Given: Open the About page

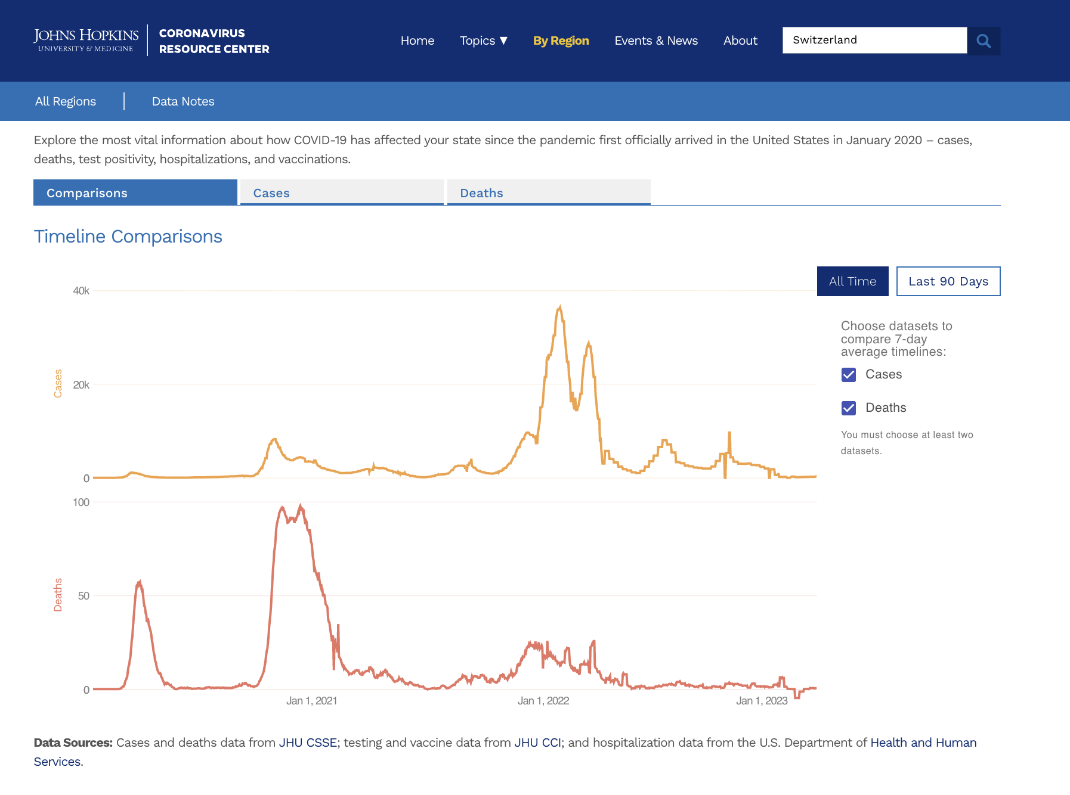Looking at the screenshot, I should (x=740, y=41).
